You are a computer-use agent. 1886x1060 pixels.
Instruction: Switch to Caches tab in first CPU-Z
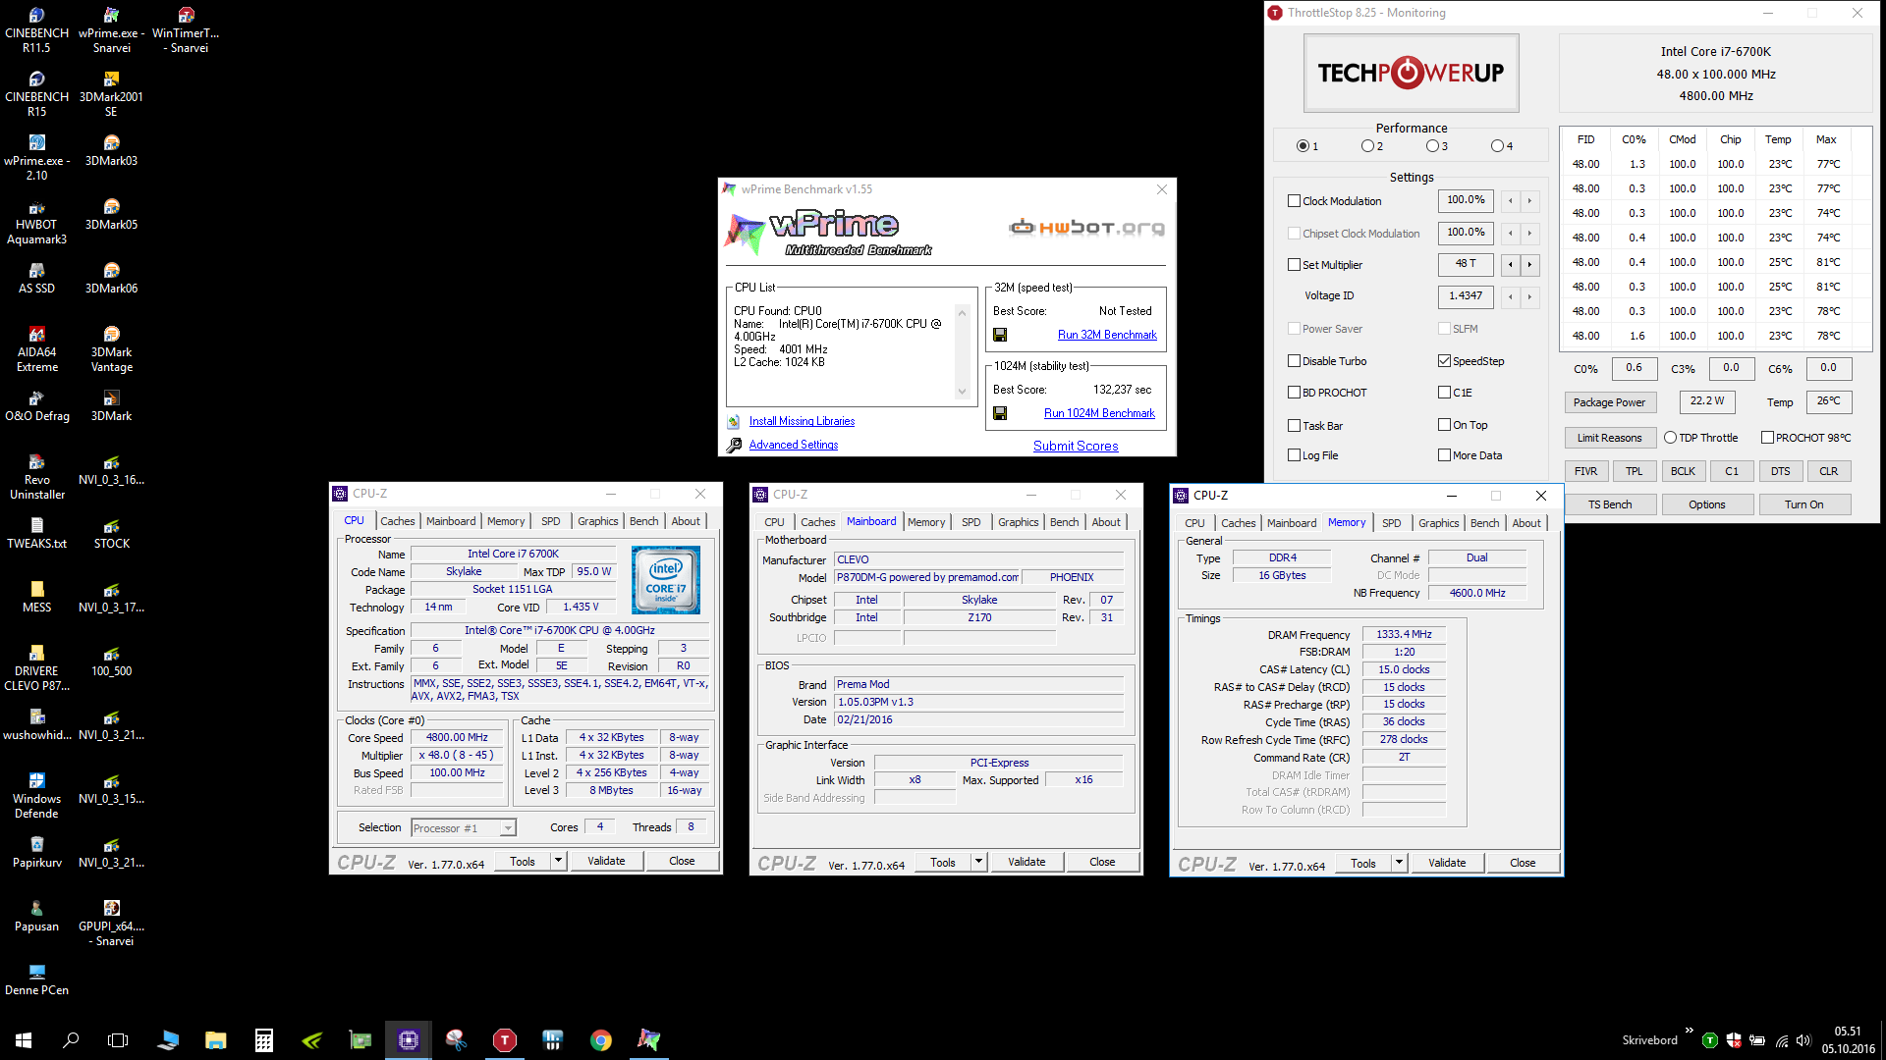tap(398, 521)
